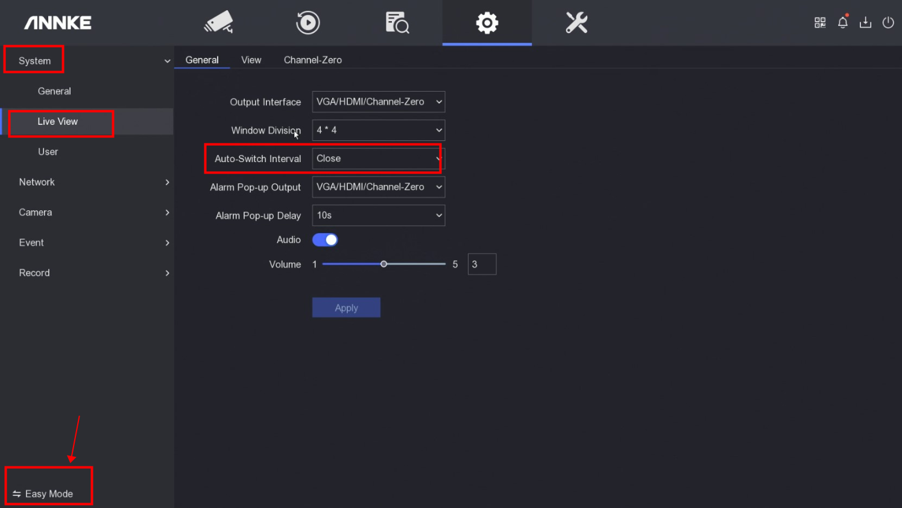Open the Alarm Pop-up Delay dropdown

click(x=379, y=215)
